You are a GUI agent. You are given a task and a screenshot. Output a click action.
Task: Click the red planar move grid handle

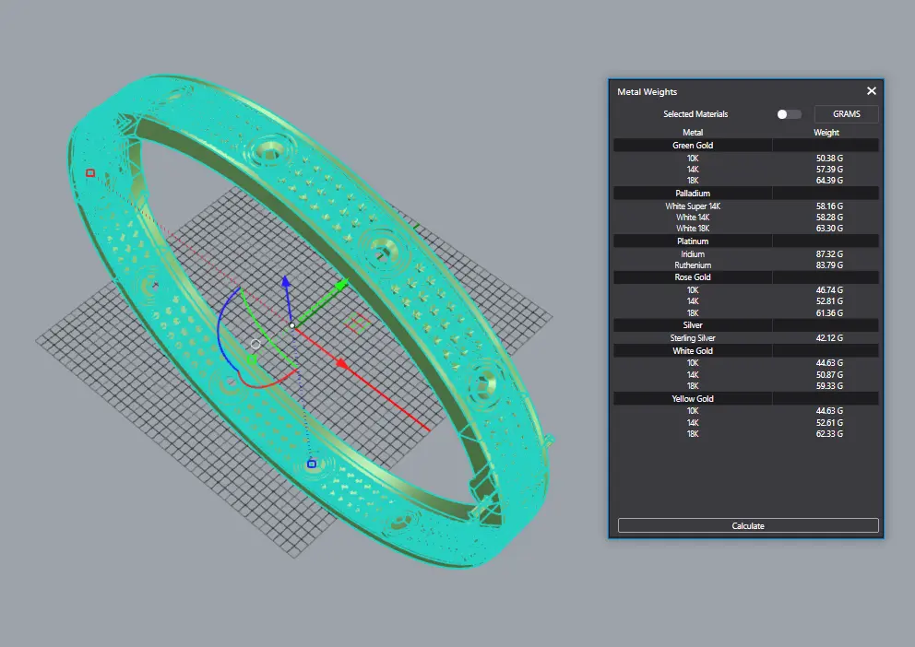[x=358, y=323]
